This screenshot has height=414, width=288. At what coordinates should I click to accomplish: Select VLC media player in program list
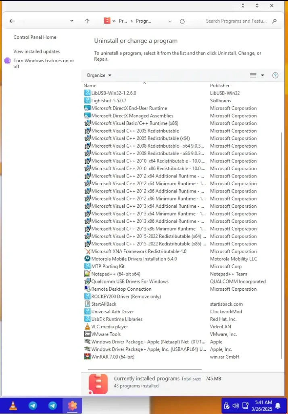[109, 327]
